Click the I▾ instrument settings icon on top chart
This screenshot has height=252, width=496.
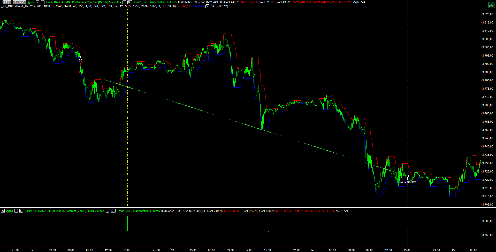(43, 2)
